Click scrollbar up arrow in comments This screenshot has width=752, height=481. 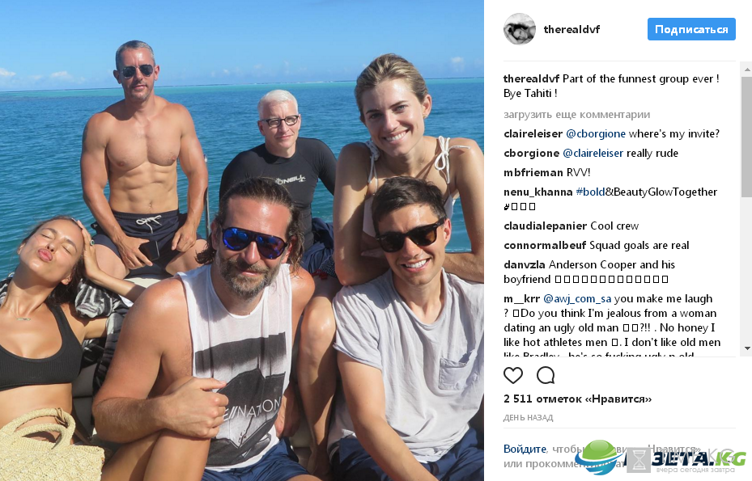click(746, 70)
